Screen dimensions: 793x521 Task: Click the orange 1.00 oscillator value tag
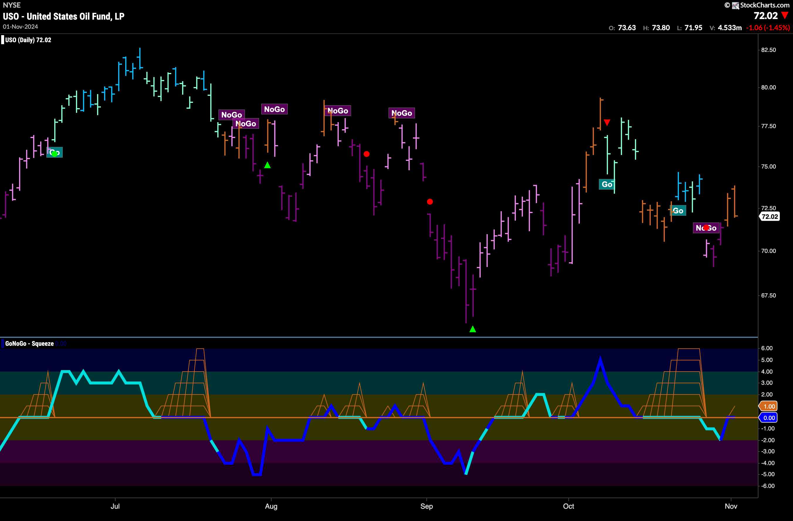[769, 406]
